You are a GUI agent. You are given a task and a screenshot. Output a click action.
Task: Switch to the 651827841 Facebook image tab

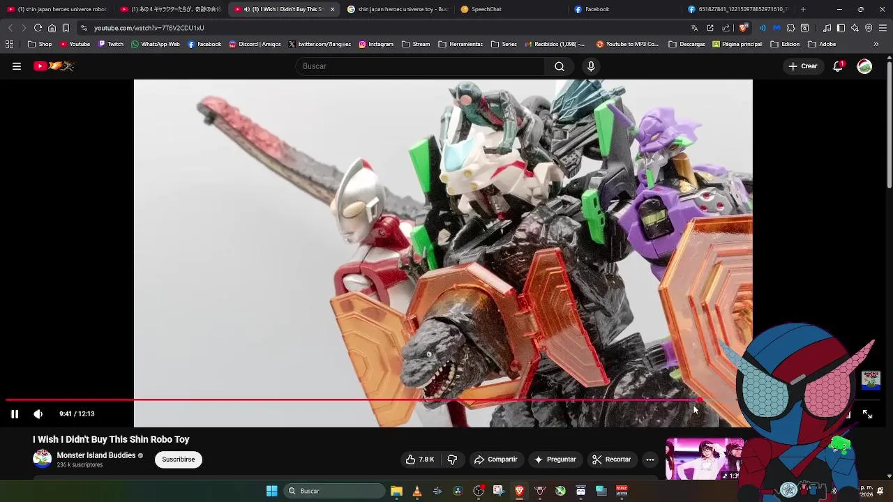(740, 9)
